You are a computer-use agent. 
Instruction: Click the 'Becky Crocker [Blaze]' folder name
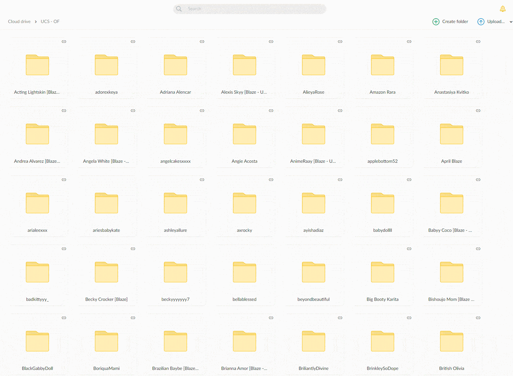point(106,299)
